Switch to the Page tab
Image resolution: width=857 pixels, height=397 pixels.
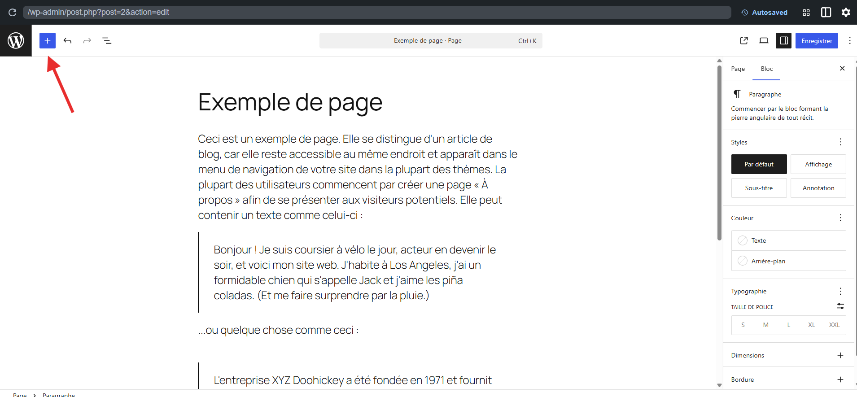738,69
